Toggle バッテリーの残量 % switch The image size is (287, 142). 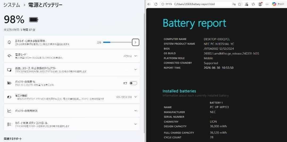(133, 83)
